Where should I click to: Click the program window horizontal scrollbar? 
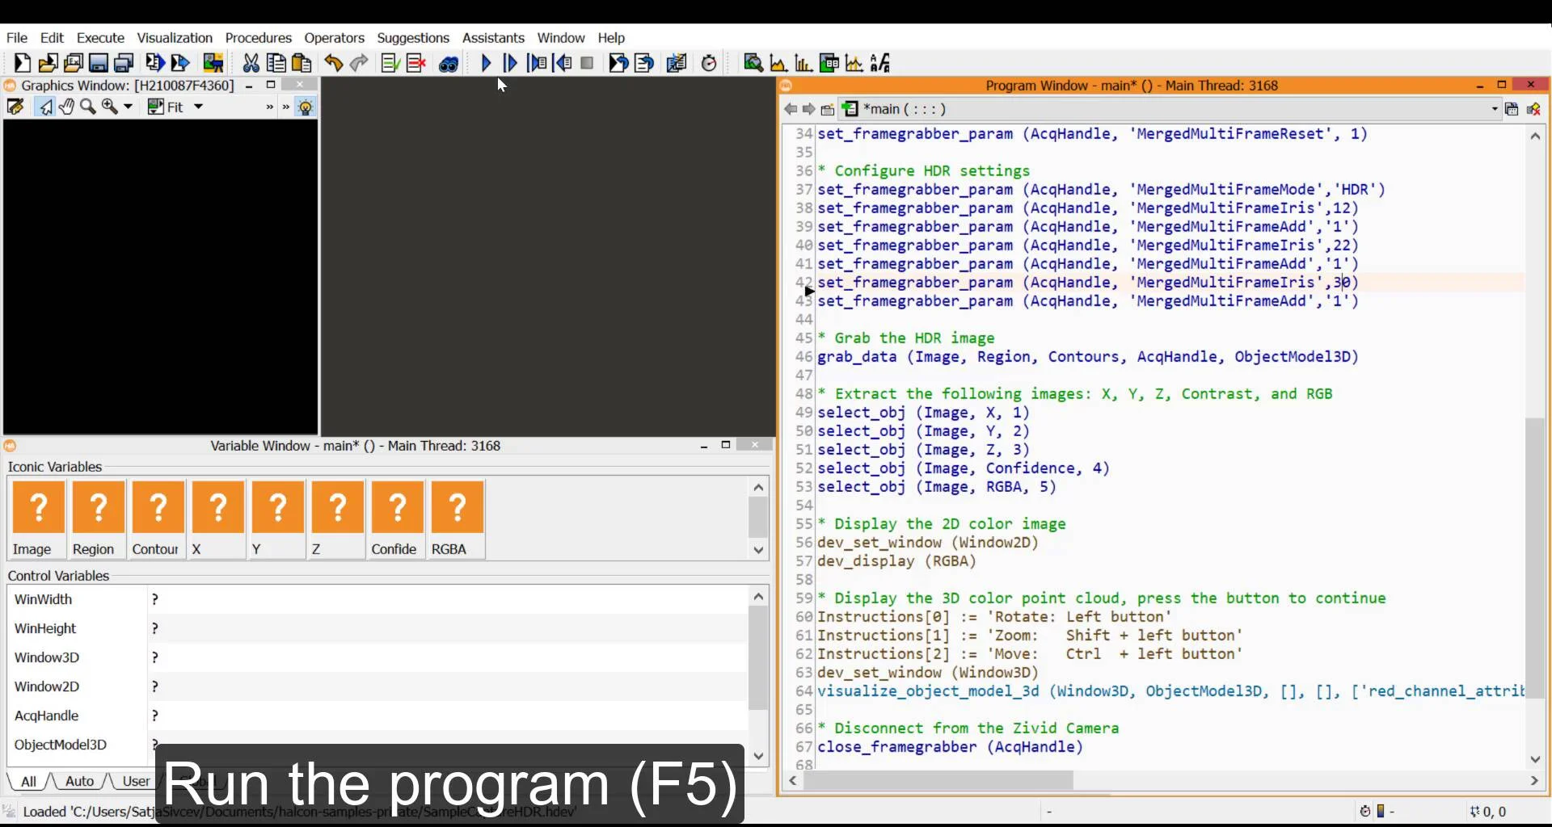click(938, 780)
